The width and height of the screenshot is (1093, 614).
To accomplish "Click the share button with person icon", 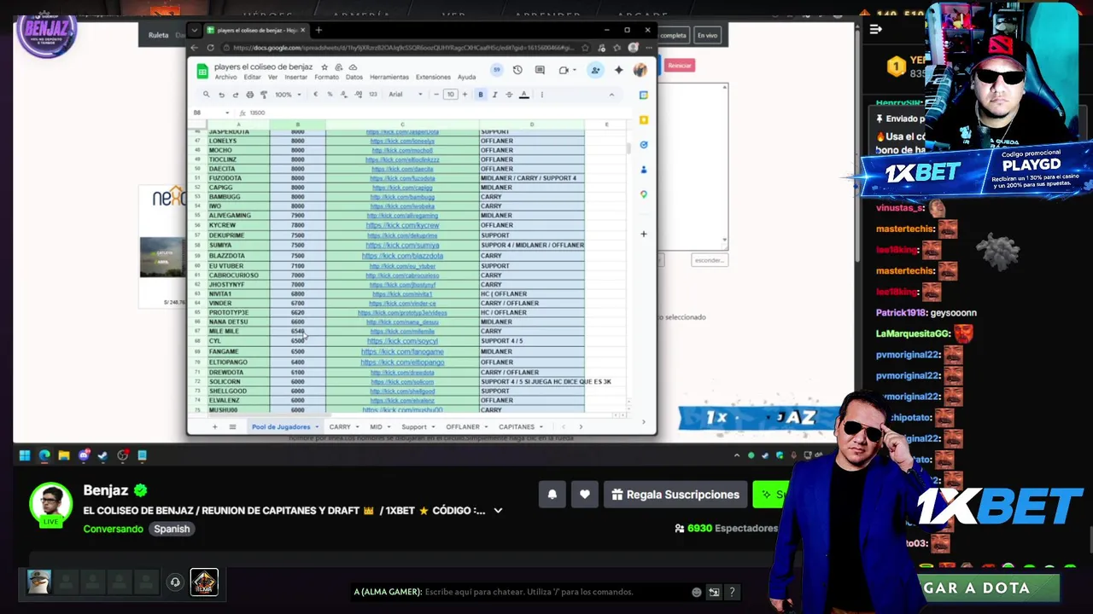I will pyautogui.click(x=595, y=70).
